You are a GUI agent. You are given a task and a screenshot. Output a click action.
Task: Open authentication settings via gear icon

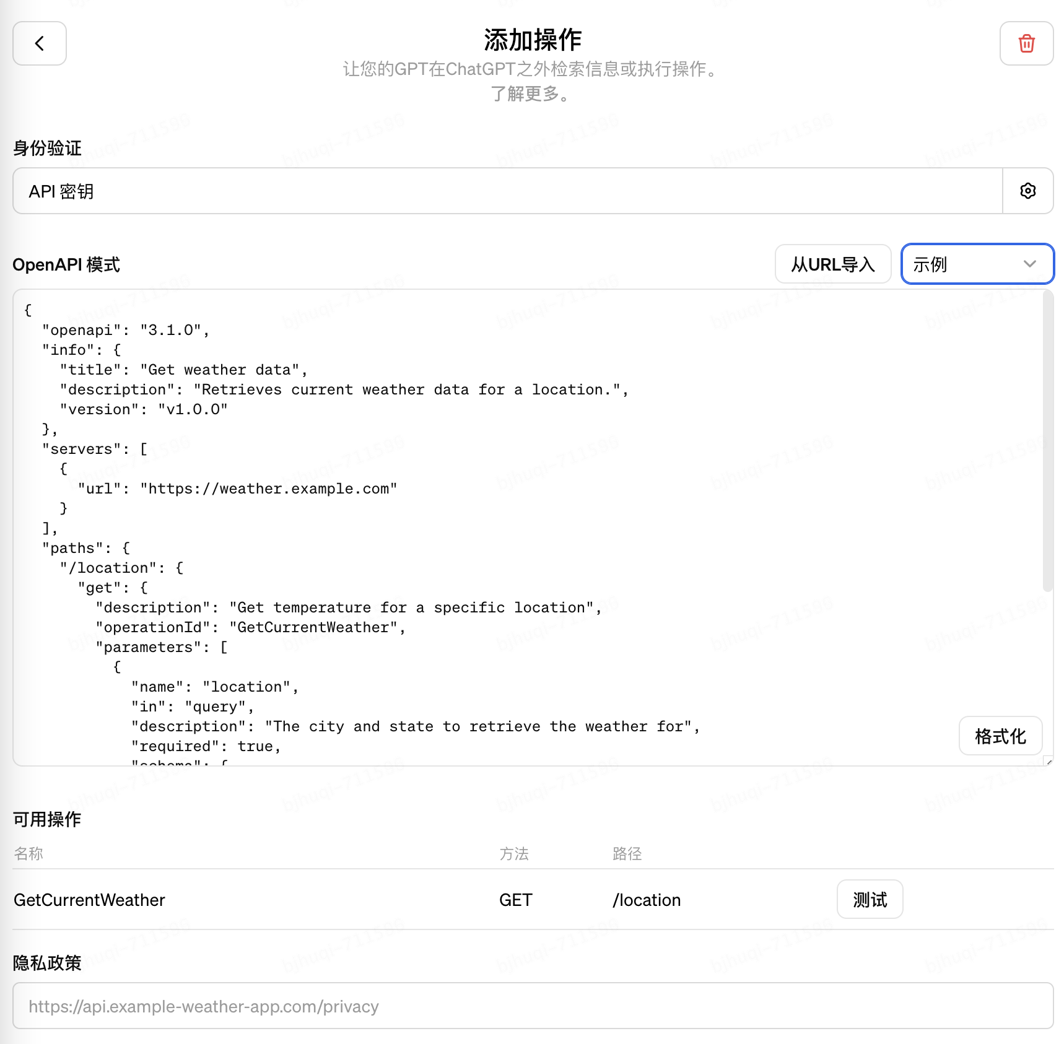point(1027,191)
